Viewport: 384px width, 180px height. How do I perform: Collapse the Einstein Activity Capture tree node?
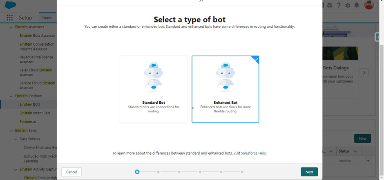[x=16, y=169]
